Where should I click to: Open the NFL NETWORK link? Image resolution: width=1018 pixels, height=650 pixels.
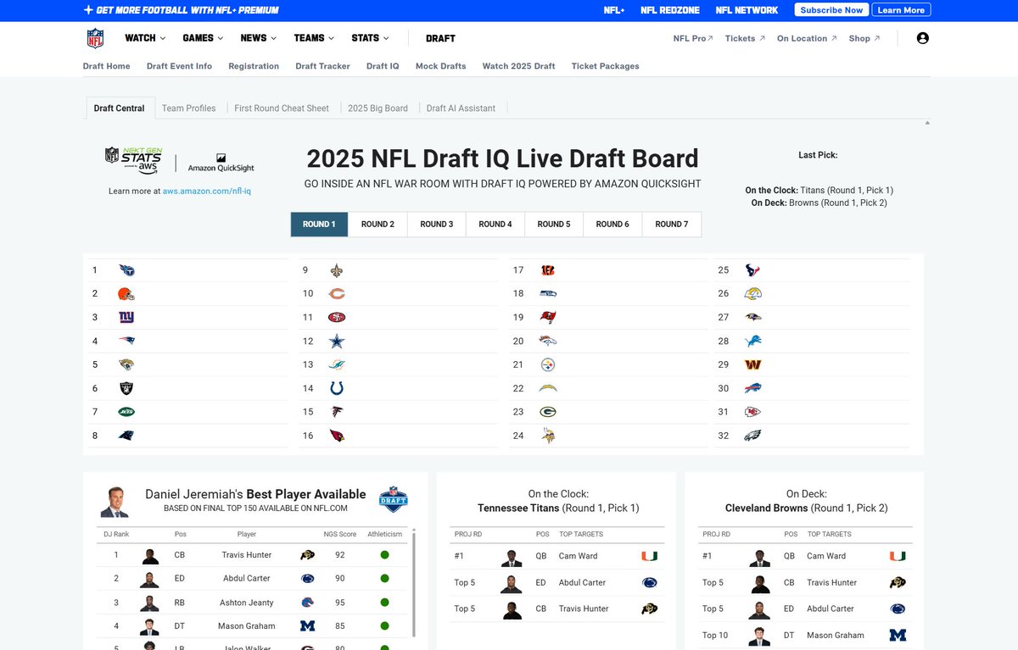point(747,10)
